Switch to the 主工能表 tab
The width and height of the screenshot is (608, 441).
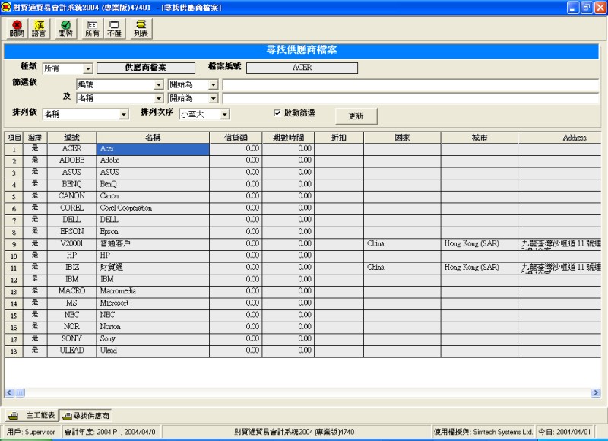pyautogui.click(x=32, y=416)
